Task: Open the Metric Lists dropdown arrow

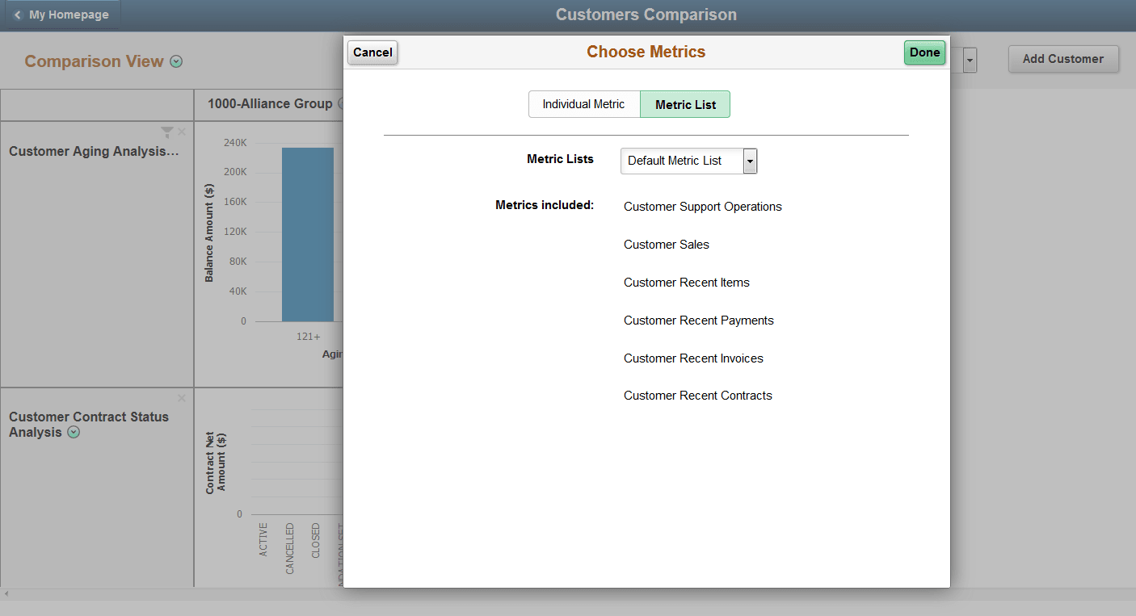Action: tap(750, 161)
